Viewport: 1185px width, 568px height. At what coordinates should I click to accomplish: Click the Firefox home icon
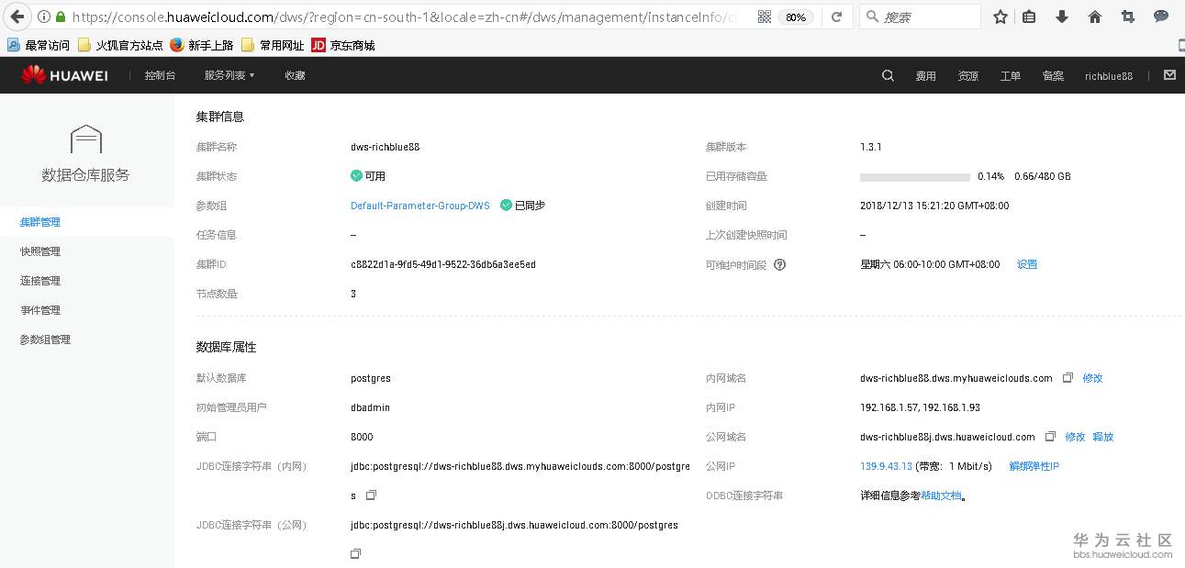[1094, 17]
